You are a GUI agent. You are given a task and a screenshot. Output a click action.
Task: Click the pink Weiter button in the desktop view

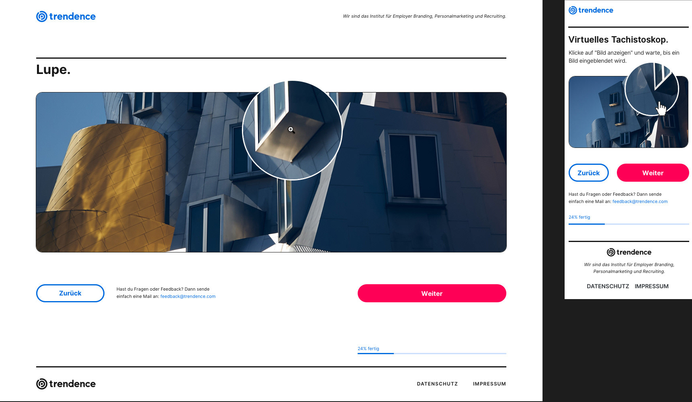[432, 293]
